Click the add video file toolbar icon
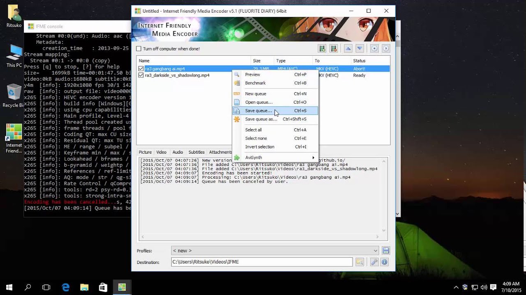Screen dimensions: 526x295 323,48
